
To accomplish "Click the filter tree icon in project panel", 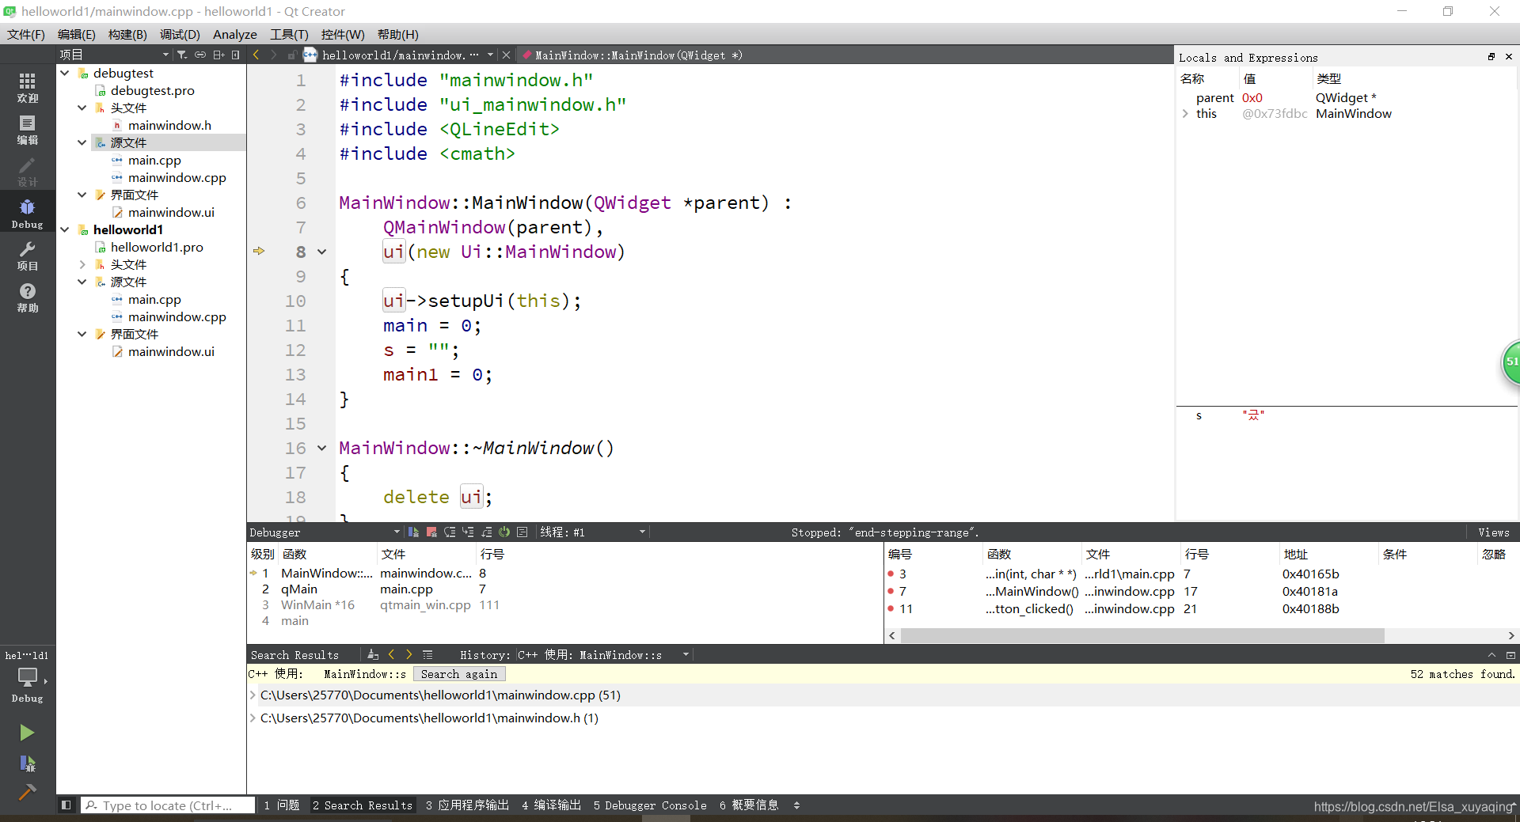I will (x=182, y=55).
